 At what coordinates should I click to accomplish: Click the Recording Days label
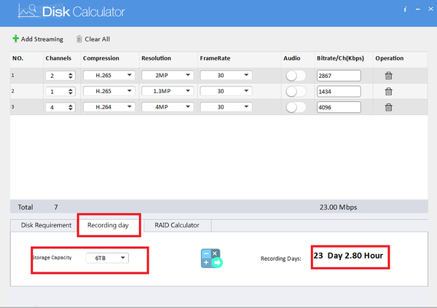click(281, 258)
